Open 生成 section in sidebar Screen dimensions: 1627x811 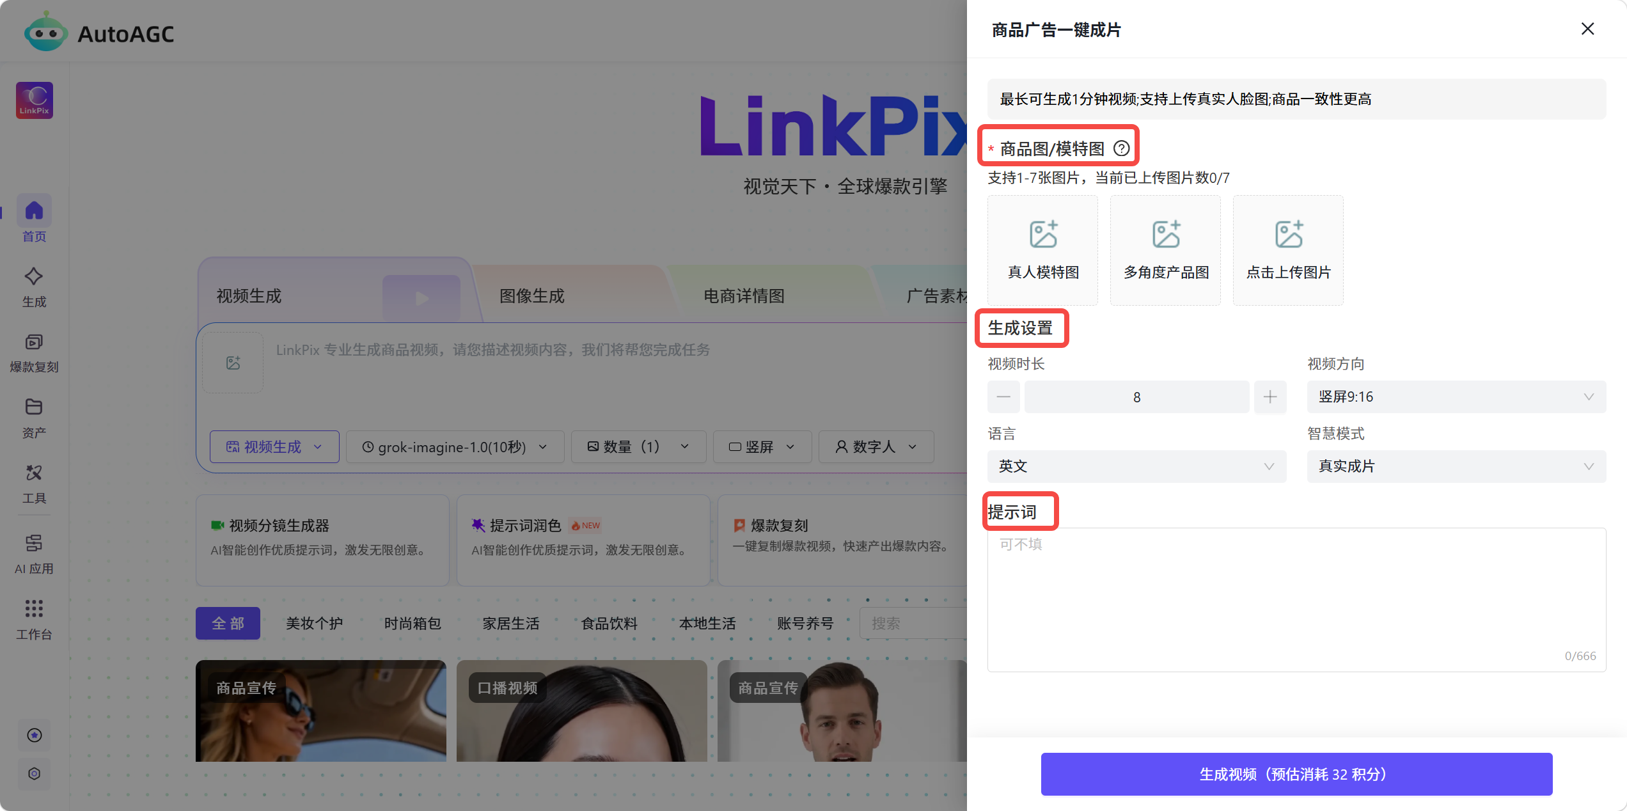[x=34, y=288]
